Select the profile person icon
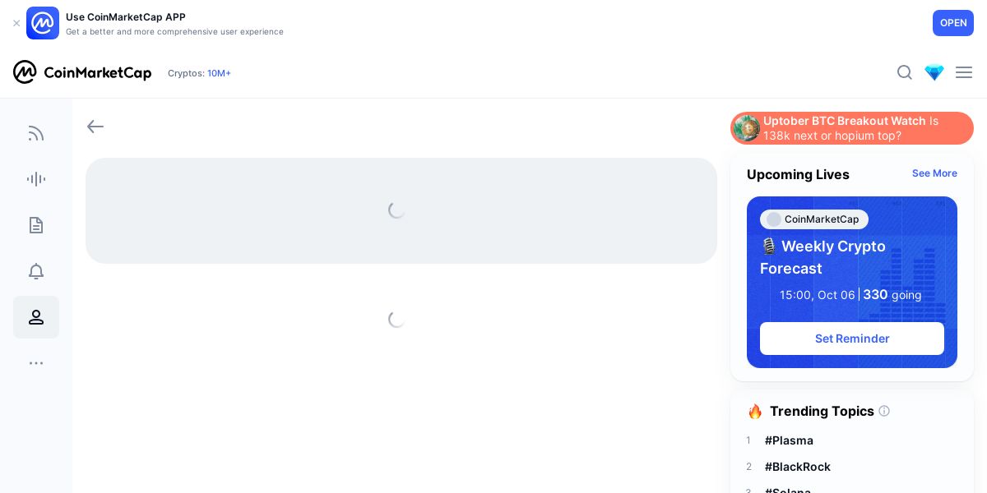 (x=36, y=317)
